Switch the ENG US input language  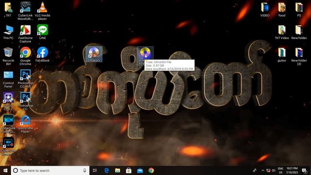click(280, 171)
